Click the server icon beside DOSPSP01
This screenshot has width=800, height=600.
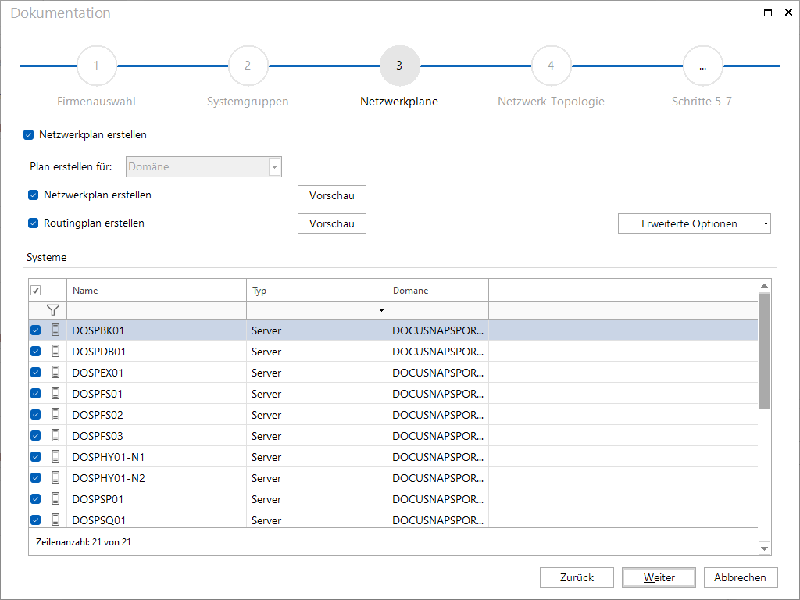click(55, 498)
